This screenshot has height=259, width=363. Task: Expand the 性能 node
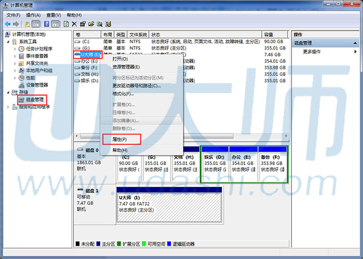tap(15, 78)
